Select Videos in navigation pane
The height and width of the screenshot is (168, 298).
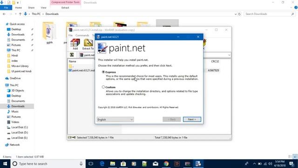pos(15,122)
